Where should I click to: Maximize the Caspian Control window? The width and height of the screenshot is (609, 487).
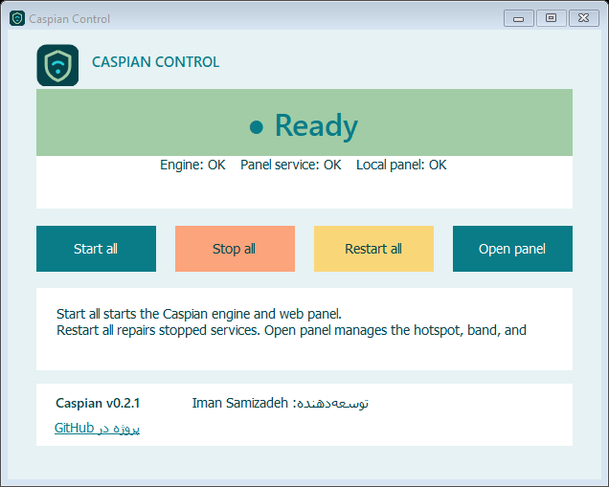point(551,18)
